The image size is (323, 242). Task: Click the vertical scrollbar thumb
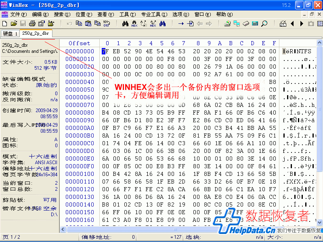pyautogui.click(x=319, y=108)
